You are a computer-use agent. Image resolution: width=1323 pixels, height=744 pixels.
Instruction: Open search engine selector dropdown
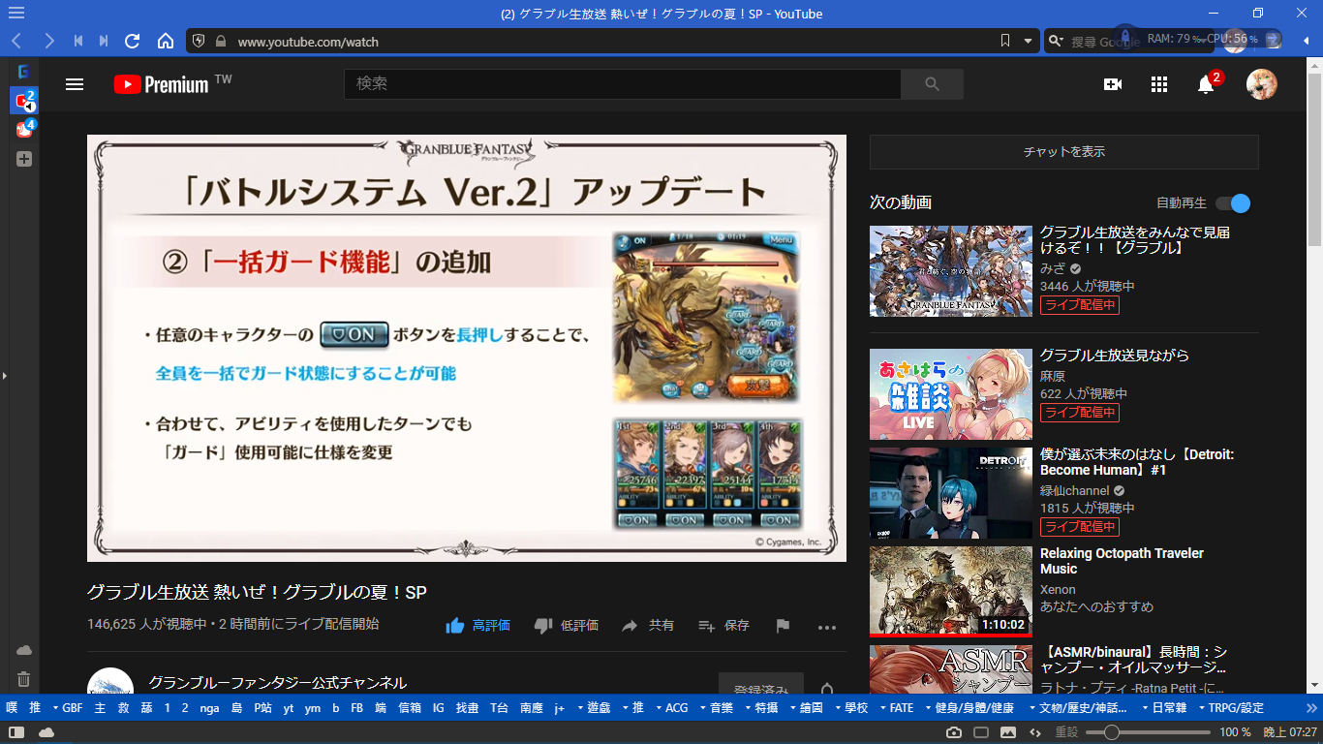1057,41
